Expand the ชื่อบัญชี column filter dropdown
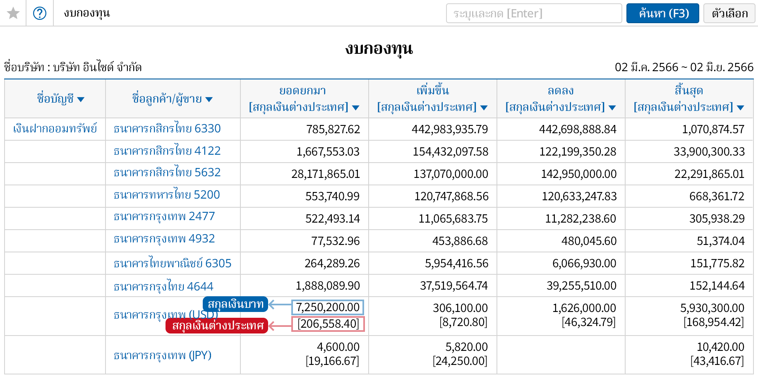The image size is (758, 379). coord(81,99)
